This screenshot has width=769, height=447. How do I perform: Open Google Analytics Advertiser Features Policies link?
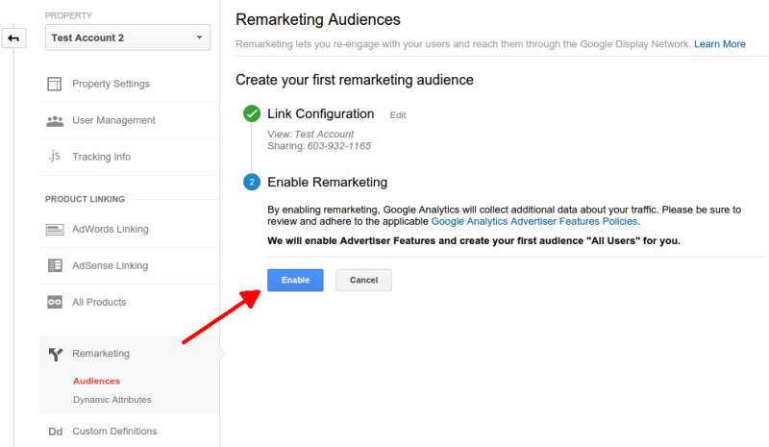coord(534,221)
